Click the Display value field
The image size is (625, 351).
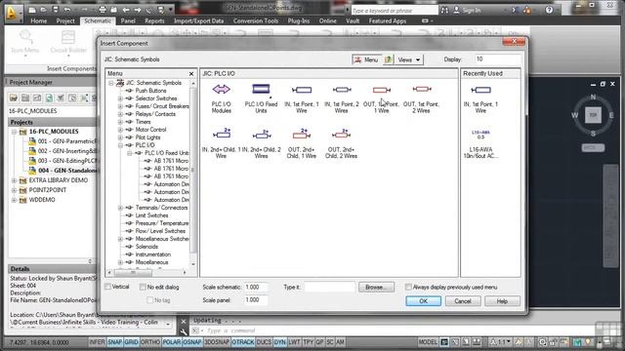coord(497,59)
